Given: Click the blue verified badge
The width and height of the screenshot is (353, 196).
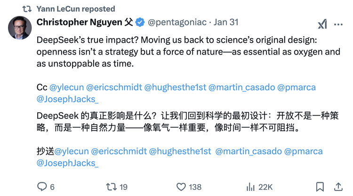Looking at the screenshot, I should coord(140,22).
